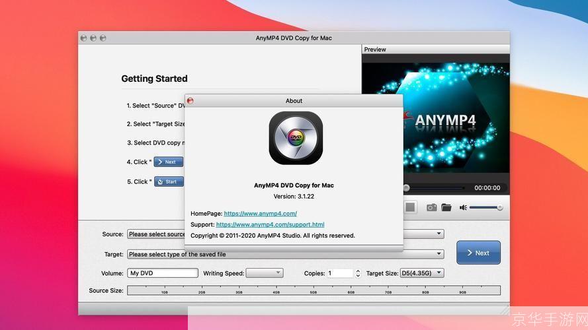Click the Version: 3.1.22 text
The image size is (588, 330).
coord(294,197)
